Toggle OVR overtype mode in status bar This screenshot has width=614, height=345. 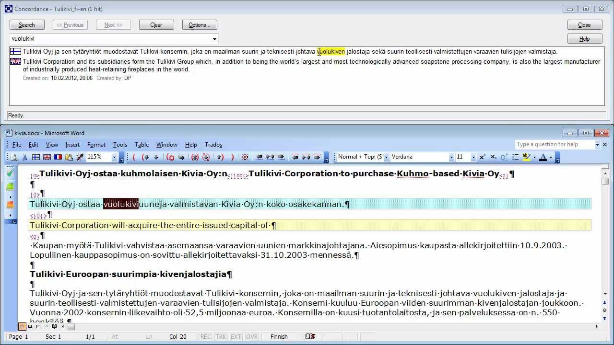point(252,337)
